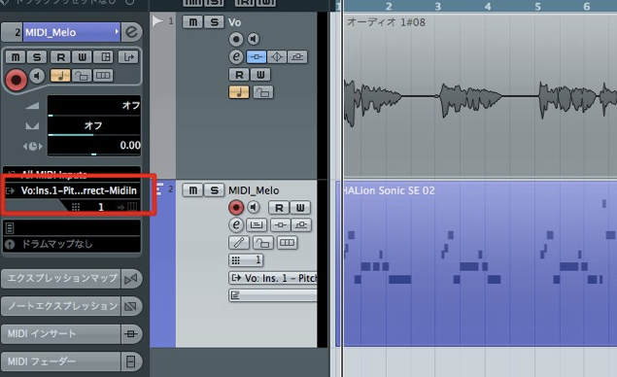Image resolution: width=617 pixels, height=377 pixels.
Task: Toggle musical timebase on Vo track
Action: [x=239, y=92]
